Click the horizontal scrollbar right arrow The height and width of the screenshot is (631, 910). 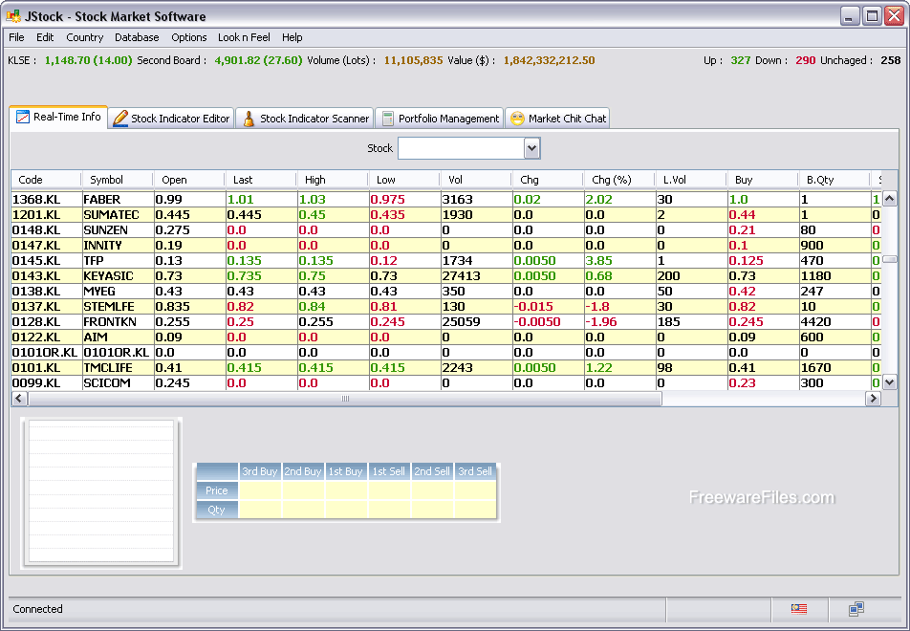click(x=873, y=399)
